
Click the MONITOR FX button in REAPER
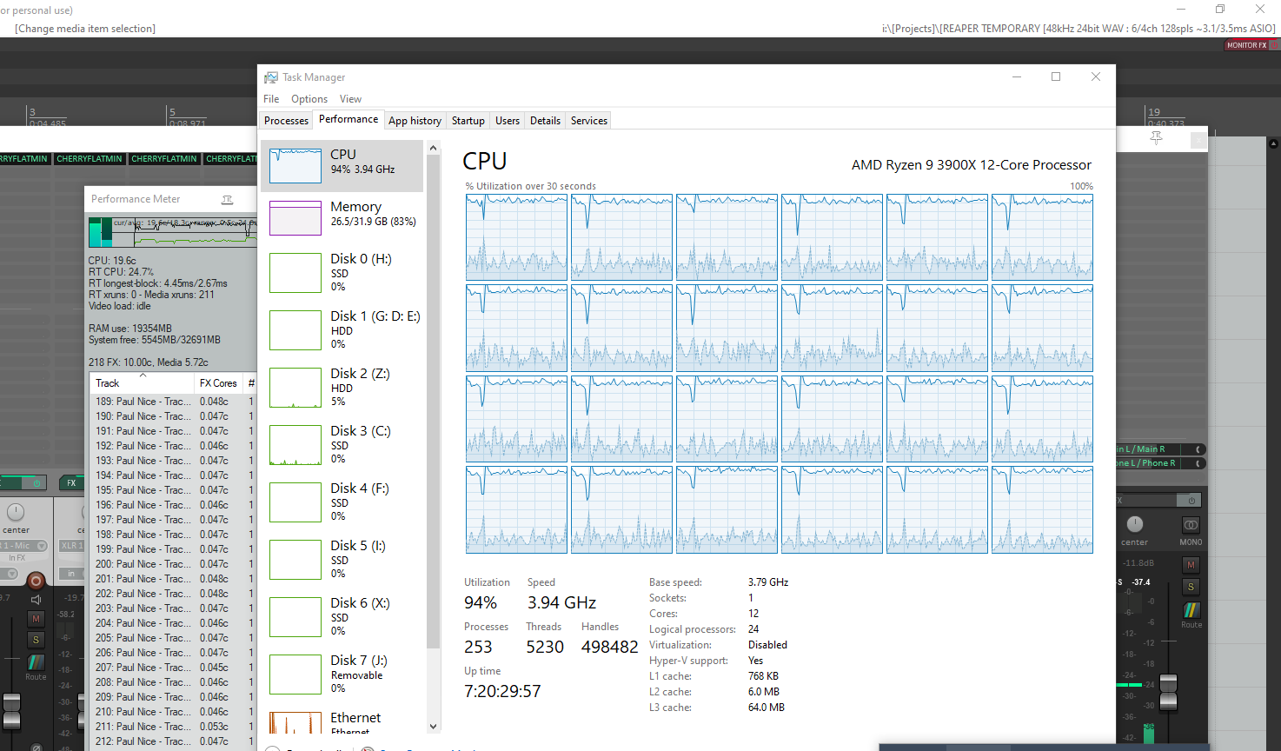(1247, 45)
